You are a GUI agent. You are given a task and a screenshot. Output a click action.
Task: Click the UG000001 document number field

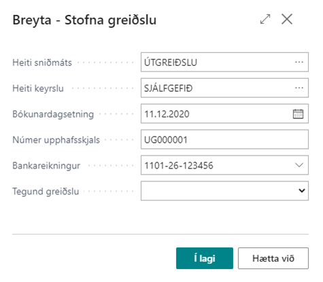pyautogui.click(x=224, y=139)
